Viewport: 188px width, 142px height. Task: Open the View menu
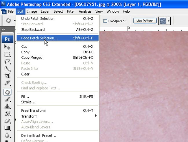[99, 12]
